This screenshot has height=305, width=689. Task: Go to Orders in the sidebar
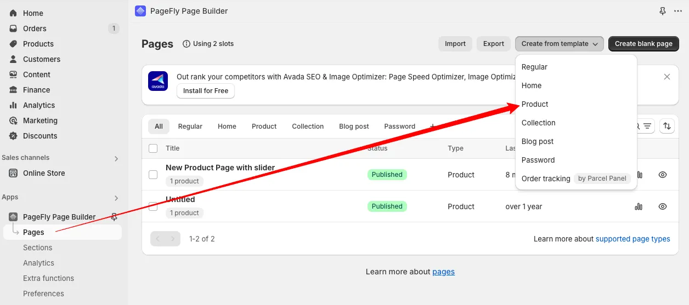(x=35, y=28)
